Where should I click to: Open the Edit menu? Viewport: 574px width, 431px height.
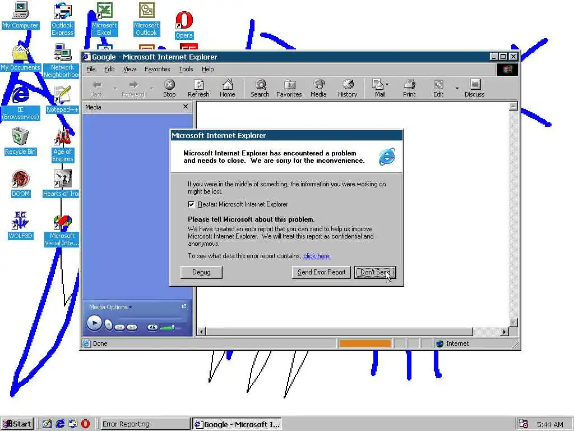point(109,69)
